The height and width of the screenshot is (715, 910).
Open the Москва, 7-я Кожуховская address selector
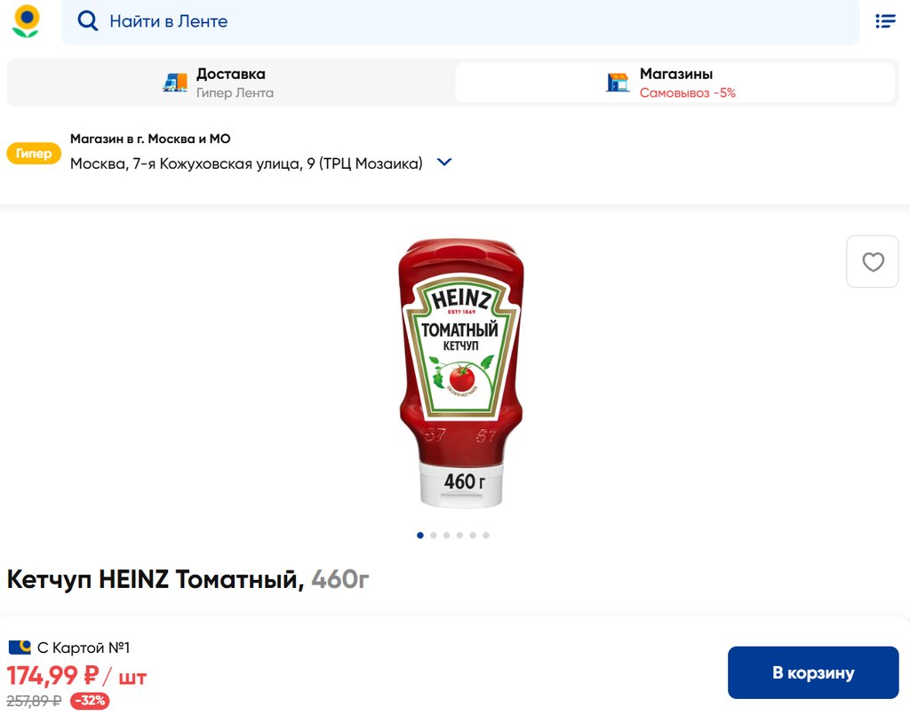point(247,163)
